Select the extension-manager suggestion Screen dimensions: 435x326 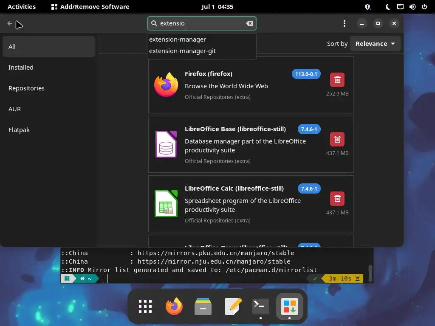coord(201,39)
